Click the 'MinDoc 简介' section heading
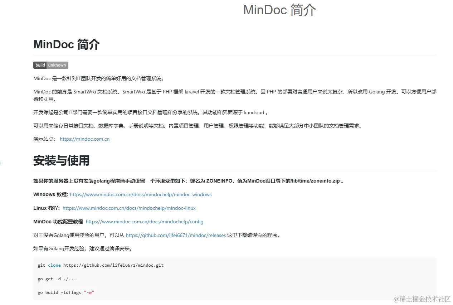 click(66, 44)
